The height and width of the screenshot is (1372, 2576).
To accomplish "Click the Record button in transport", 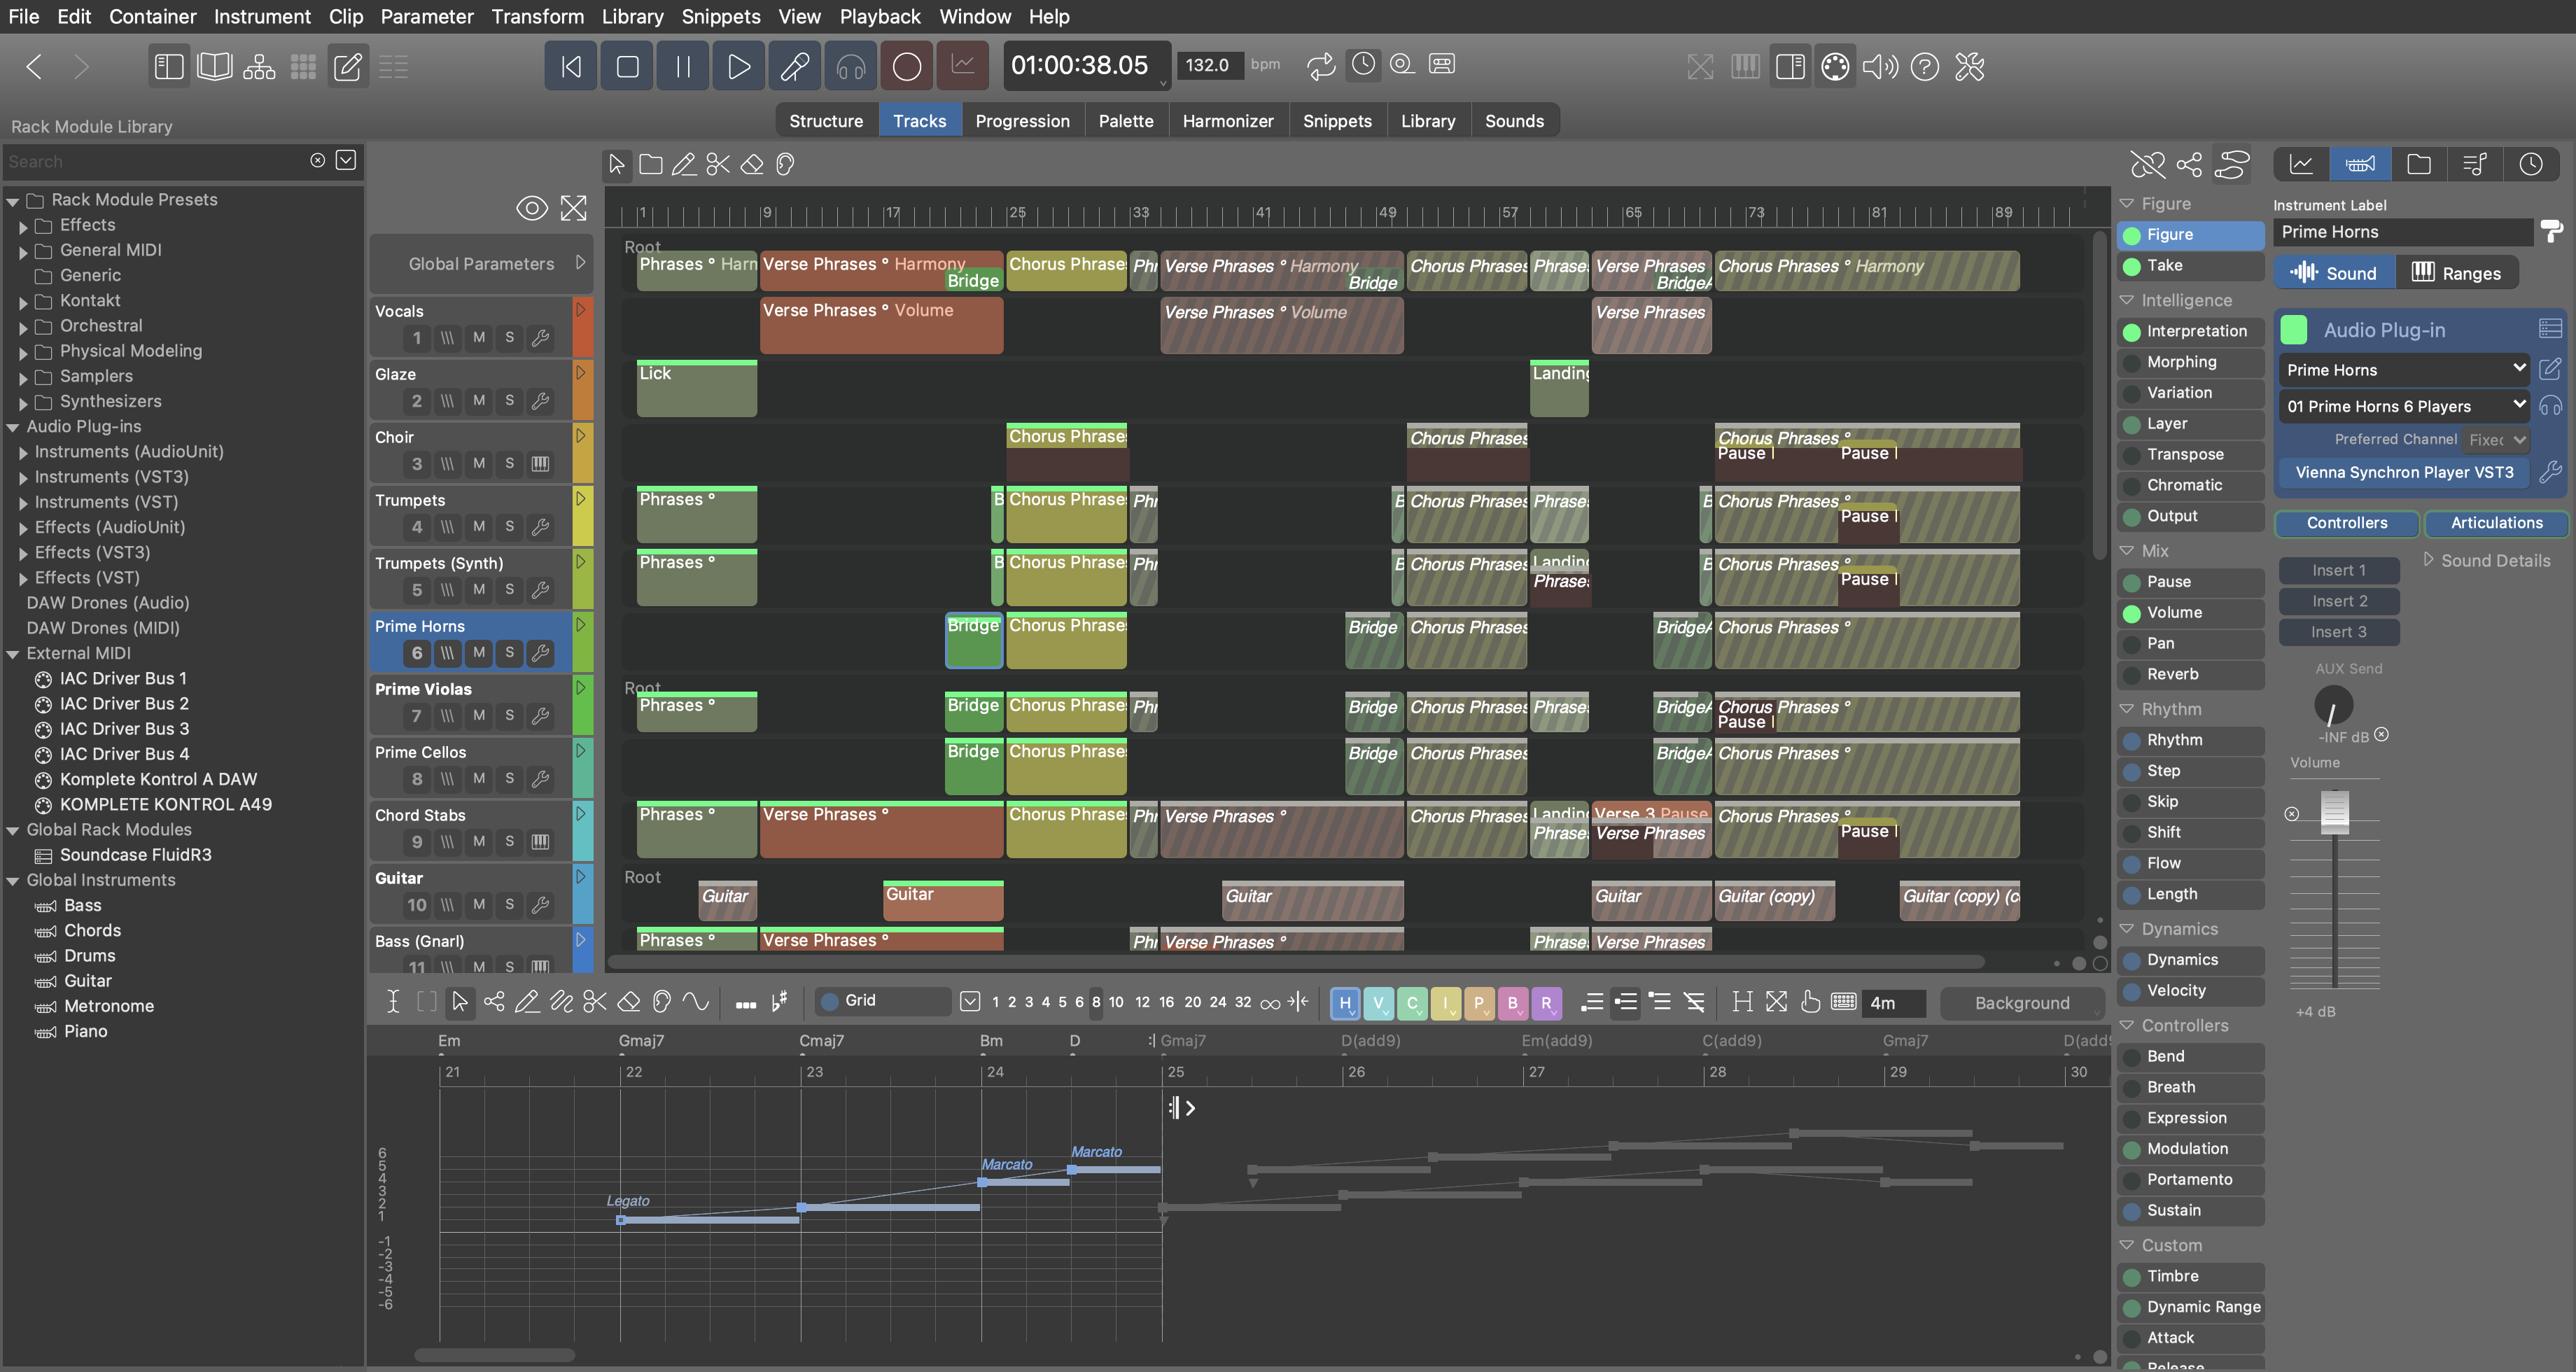I will pos(906,67).
